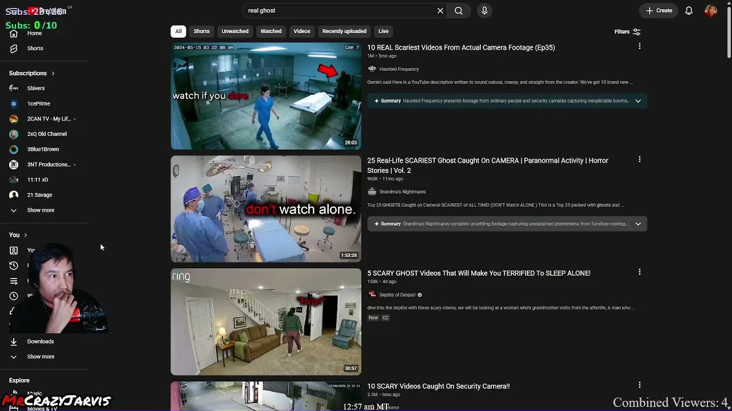The image size is (732, 411).
Task: Open the 11:11 xD subscription avatar
Action: pyautogui.click(x=14, y=180)
